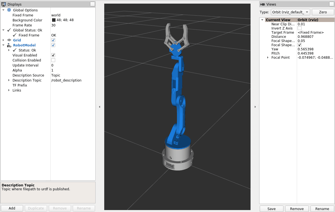Enable the Collision Enabled checkbox

click(x=53, y=60)
